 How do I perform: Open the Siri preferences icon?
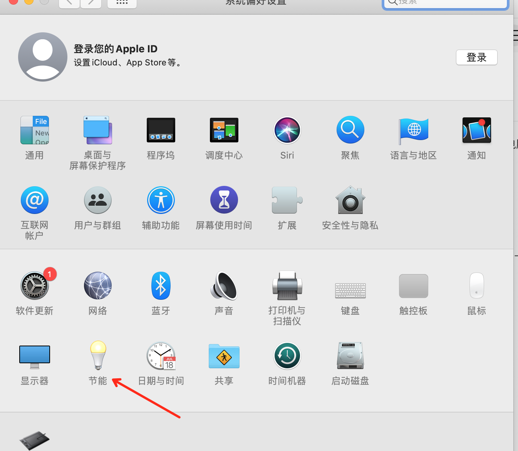tap(287, 130)
